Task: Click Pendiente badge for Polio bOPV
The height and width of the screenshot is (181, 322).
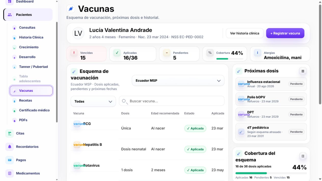Action: point(296,99)
